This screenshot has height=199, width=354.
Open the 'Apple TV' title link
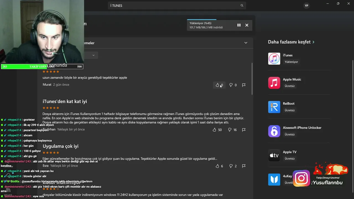pos(290,152)
